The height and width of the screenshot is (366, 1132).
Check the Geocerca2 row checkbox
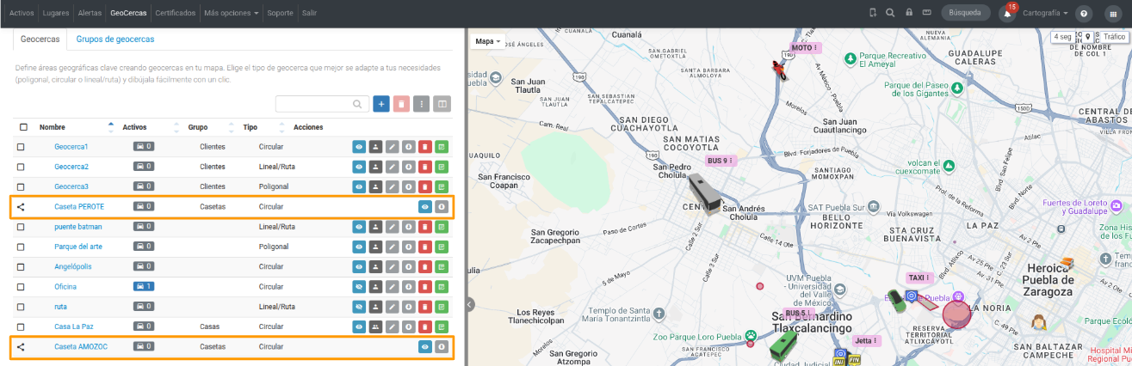pos(21,167)
